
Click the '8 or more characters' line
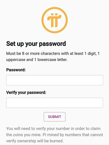tap(53, 53)
